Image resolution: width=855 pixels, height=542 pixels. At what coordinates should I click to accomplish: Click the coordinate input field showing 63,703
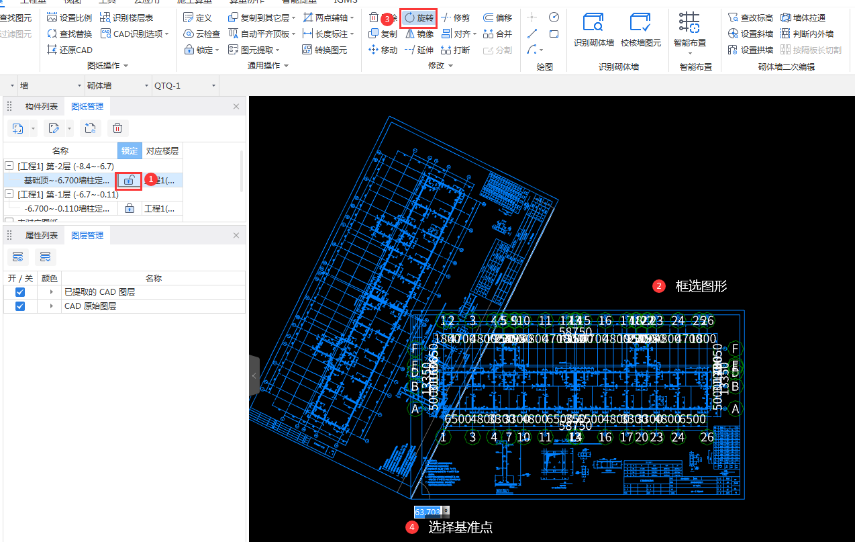click(x=427, y=512)
